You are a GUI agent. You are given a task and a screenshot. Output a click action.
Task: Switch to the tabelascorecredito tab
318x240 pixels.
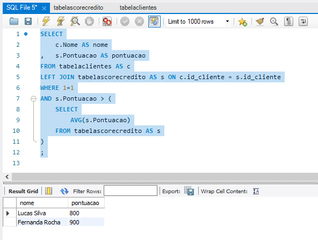click(x=78, y=8)
